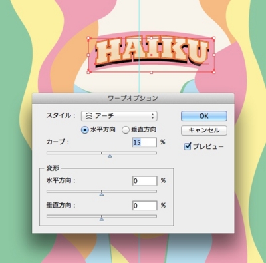Screen dimensions: 266x263
Task: Select the 水平方向 radio button
Action: point(84,130)
